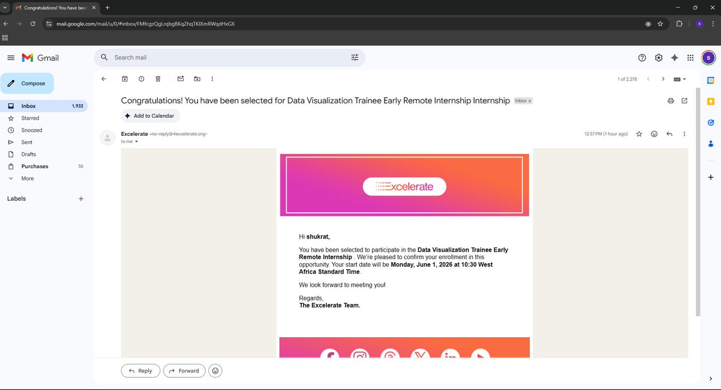Viewport: 721px width, 390px height.
Task: Open email in new window
Action: pyautogui.click(x=684, y=101)
